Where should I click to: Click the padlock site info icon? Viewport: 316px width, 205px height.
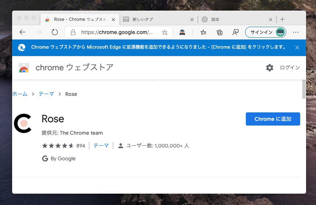pyautogui.click(x=73, y=32)
